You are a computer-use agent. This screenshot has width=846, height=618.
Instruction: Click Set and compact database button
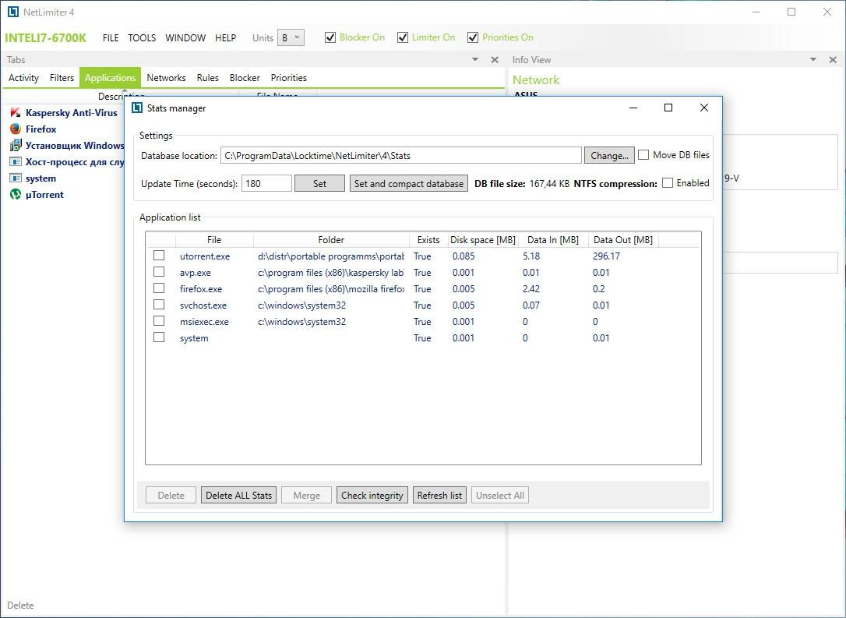[409, 183]
